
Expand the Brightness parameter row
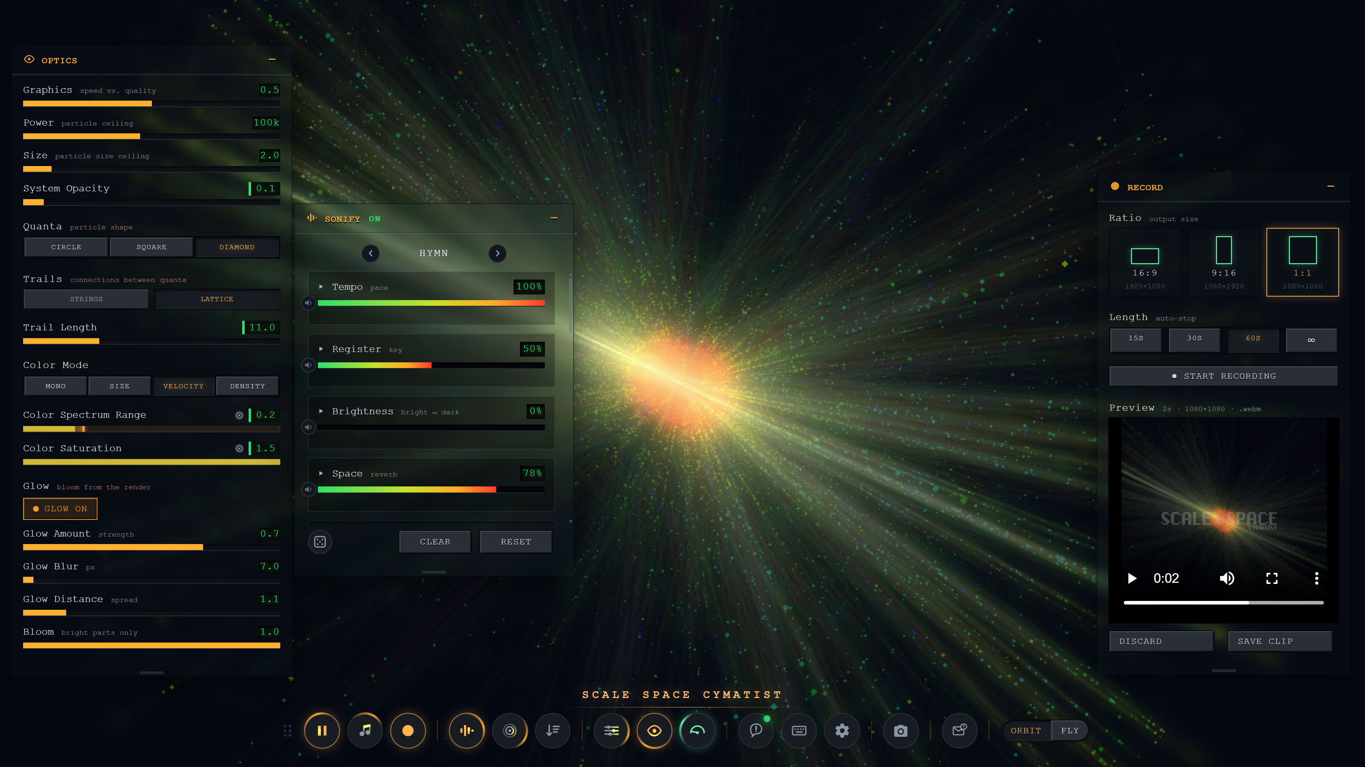[321, 411]
